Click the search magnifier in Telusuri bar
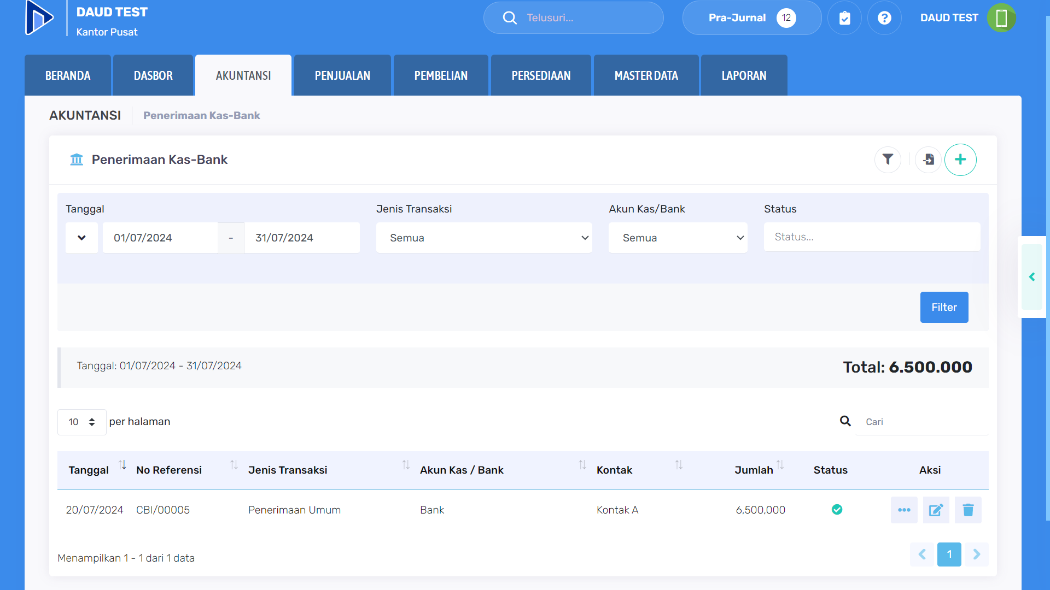Viewport: 1050px width, 590px height. tap(509, 18)
